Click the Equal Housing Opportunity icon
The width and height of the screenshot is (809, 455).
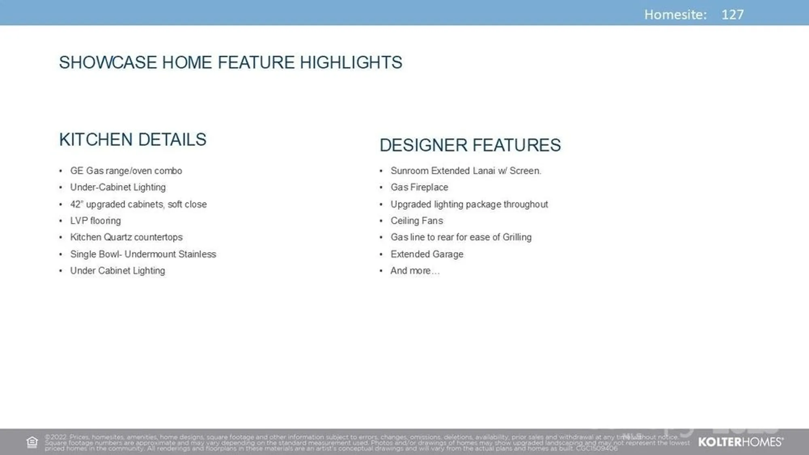click(x=32, y=442)
